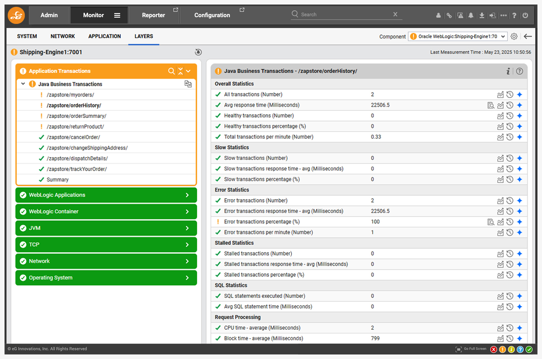Open the Monitor hamburger menu

tap(117, 15)
